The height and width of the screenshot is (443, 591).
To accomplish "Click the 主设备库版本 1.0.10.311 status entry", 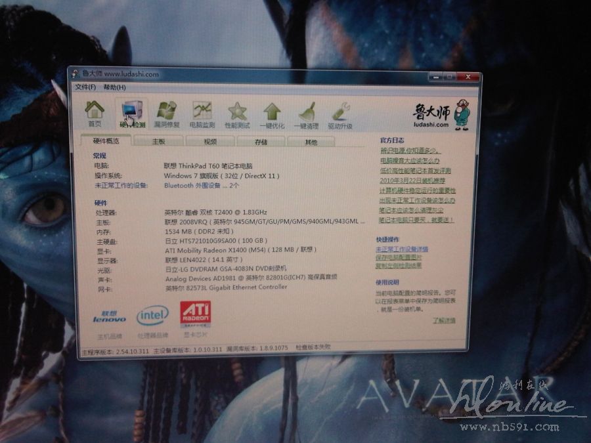I will click(x=188, y=350).
